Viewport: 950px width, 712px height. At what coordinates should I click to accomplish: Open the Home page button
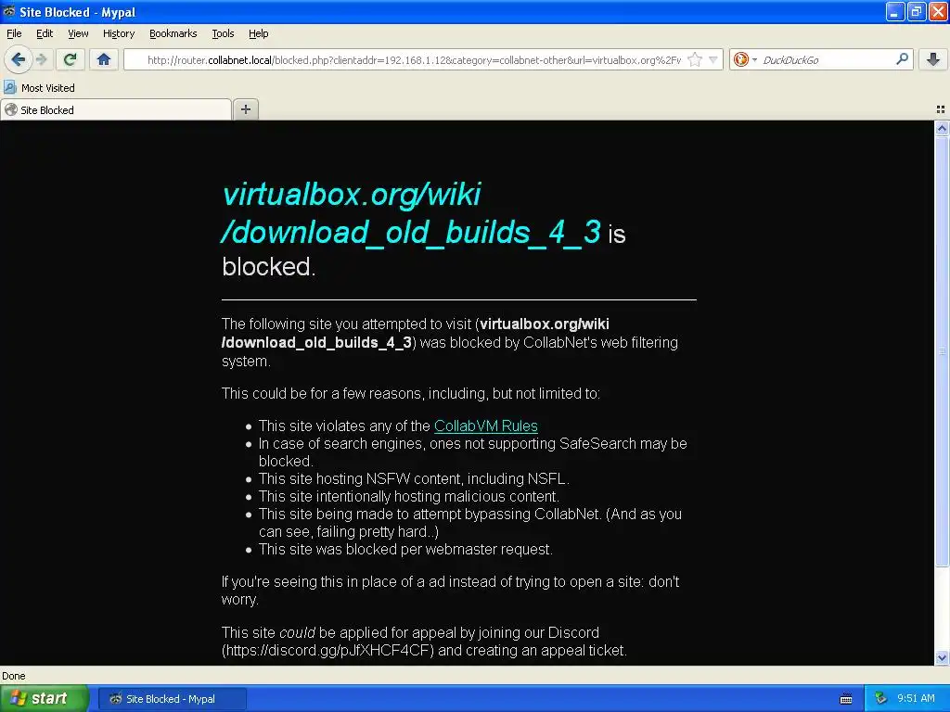[x=104, y=59]
